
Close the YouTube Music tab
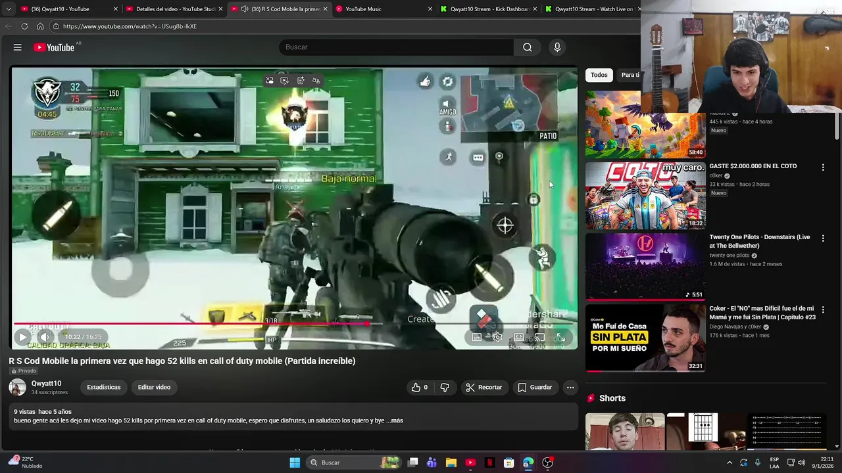(430, 9)
